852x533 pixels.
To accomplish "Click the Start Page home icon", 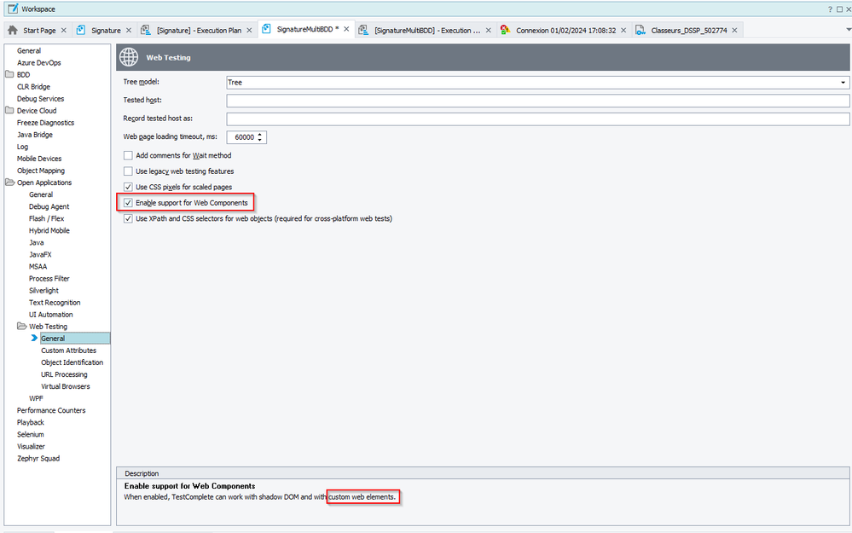I will tap(12, 30).
